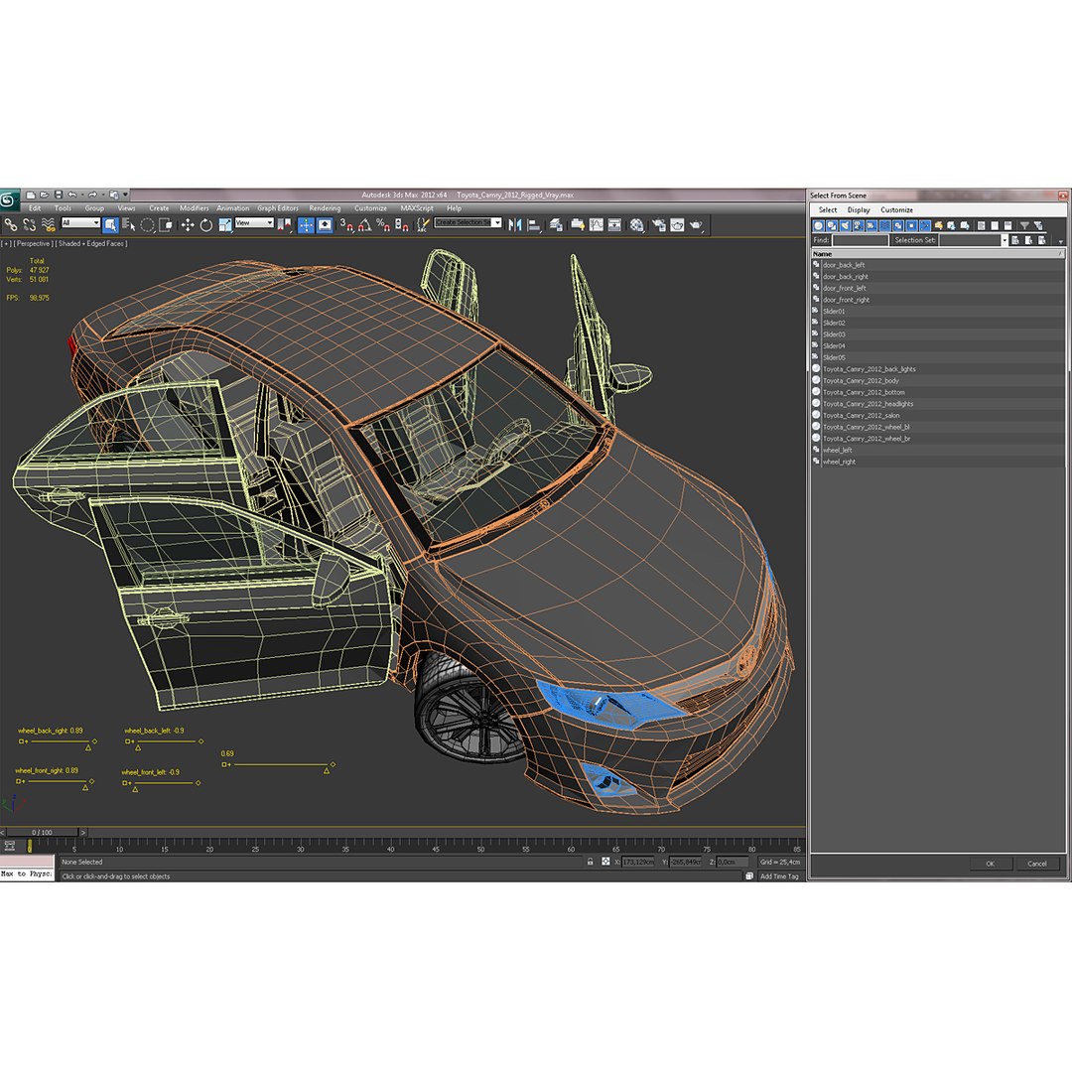Click the filter funnel icon in Select From Scene
The height and width of the screenshot is (1072, 1072).
pos(1024,225)
